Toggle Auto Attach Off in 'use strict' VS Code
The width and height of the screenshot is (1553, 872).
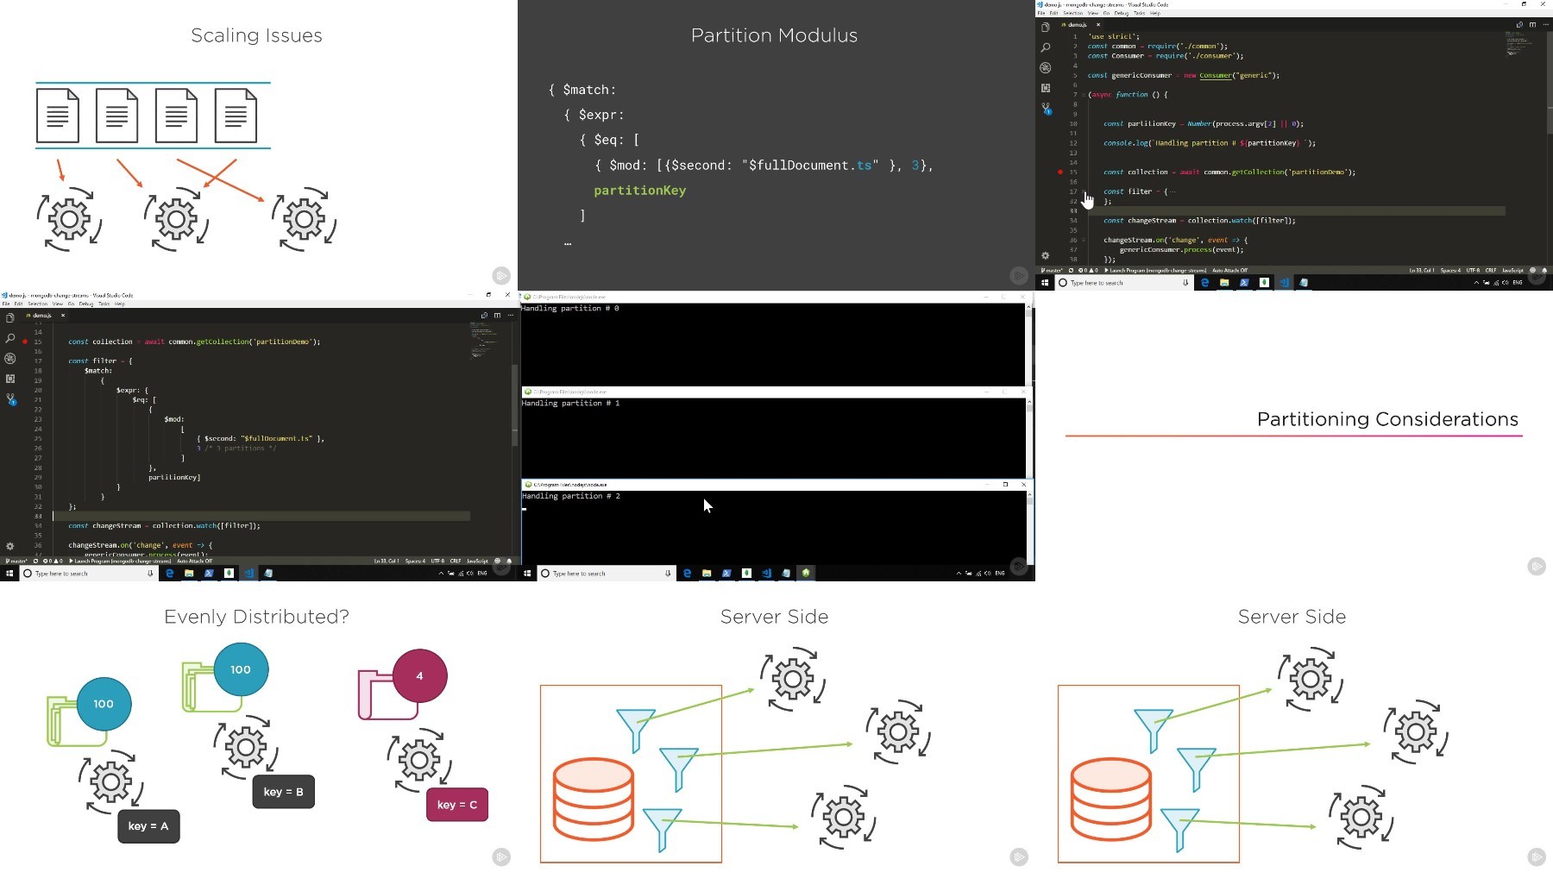[x=1229, y=270]
